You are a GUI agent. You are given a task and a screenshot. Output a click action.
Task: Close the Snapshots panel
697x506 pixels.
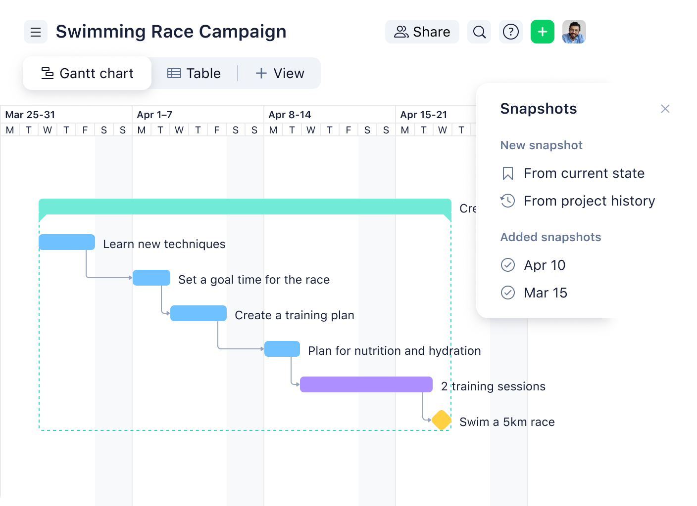pos(665,109)
